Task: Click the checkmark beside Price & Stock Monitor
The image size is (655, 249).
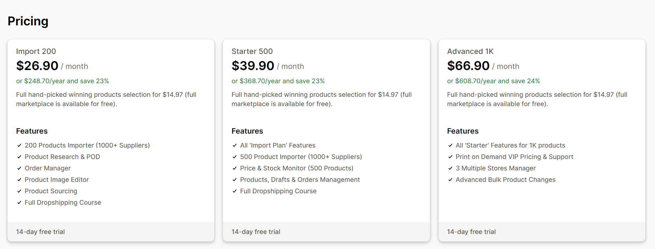Action: pos(235,168)
